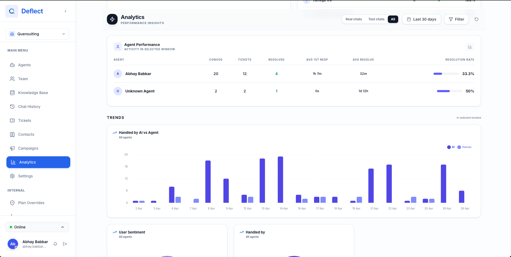Viewport: 511px width, 257px height.
Task: Click the Handled by AI vs Agent trend icon
Action: 115,133
